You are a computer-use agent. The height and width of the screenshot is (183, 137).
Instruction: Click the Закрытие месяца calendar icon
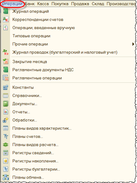click(x=6, y=61)
